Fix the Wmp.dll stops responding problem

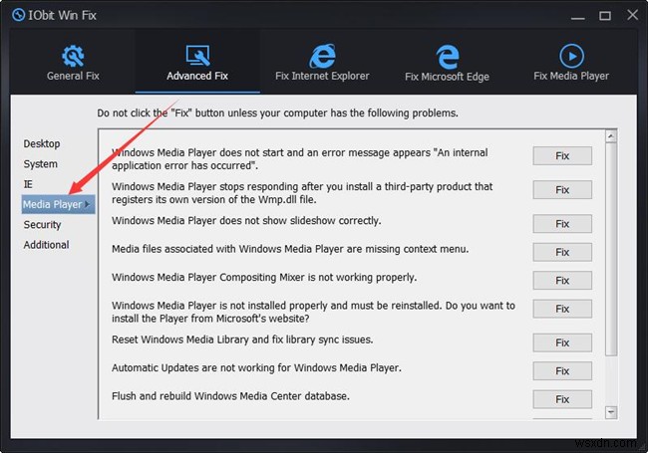click(562, 190)
